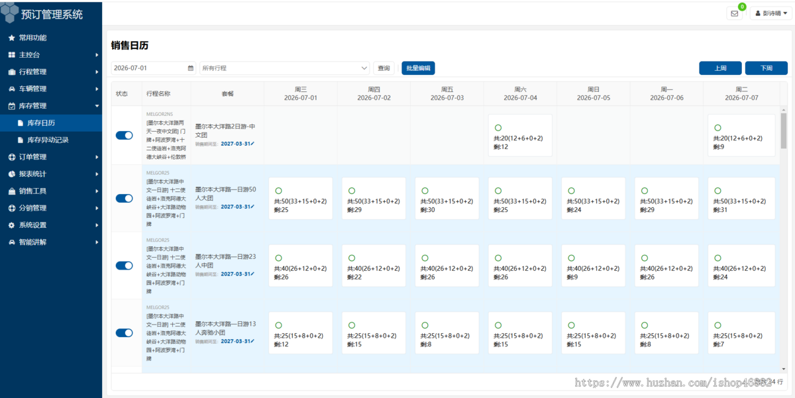
Task: Go to previous week with 上周
Action: (x=721, y=68)
